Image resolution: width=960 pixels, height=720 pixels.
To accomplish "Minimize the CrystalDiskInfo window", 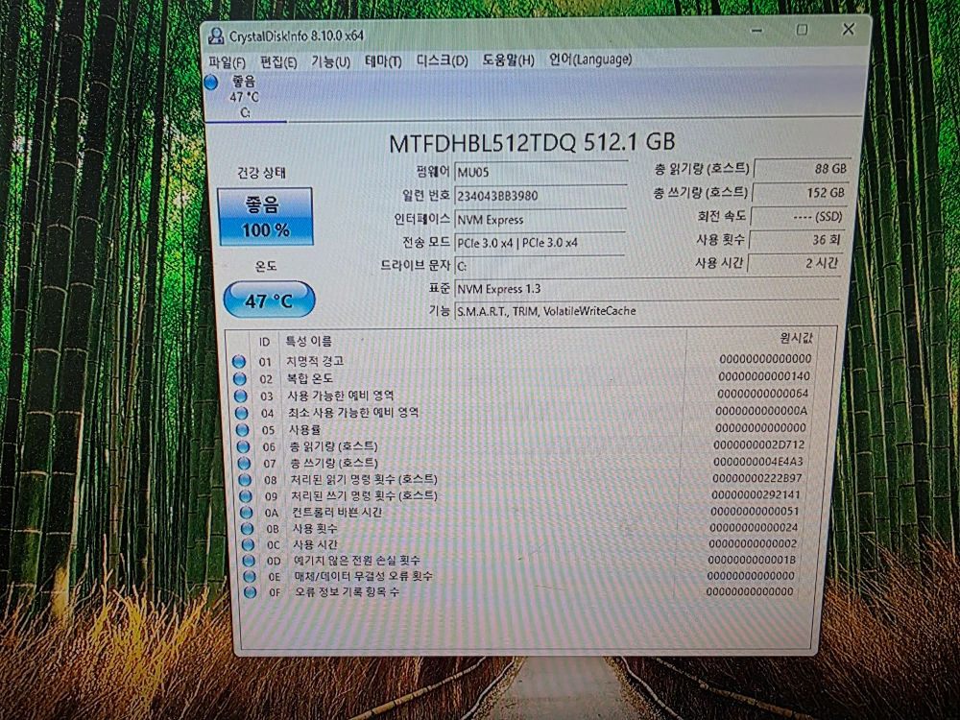I will point(757,31).
